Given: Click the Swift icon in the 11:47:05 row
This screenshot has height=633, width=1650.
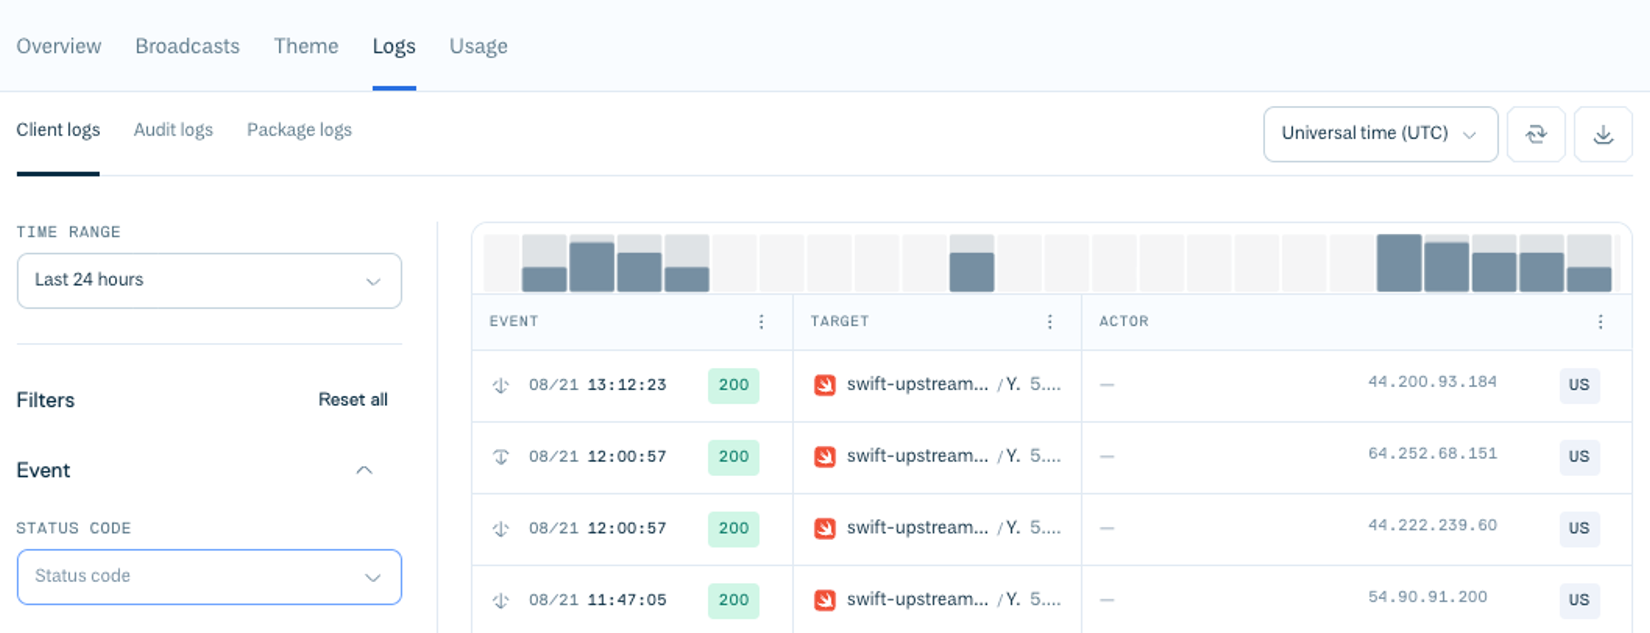Looking at the screenshot, I should (825, 600).
